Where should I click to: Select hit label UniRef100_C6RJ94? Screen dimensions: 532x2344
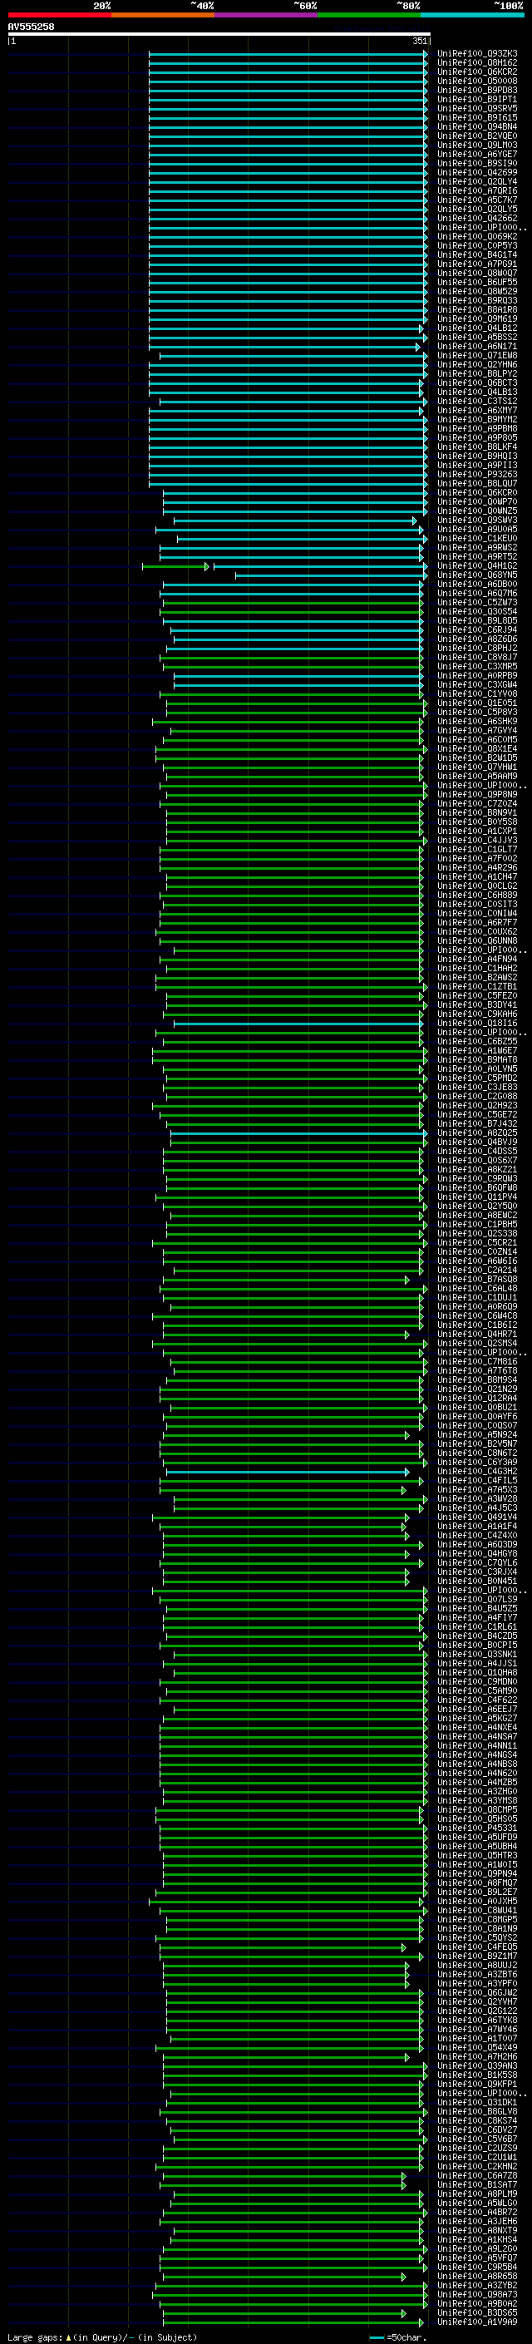[x=477, y=629]
